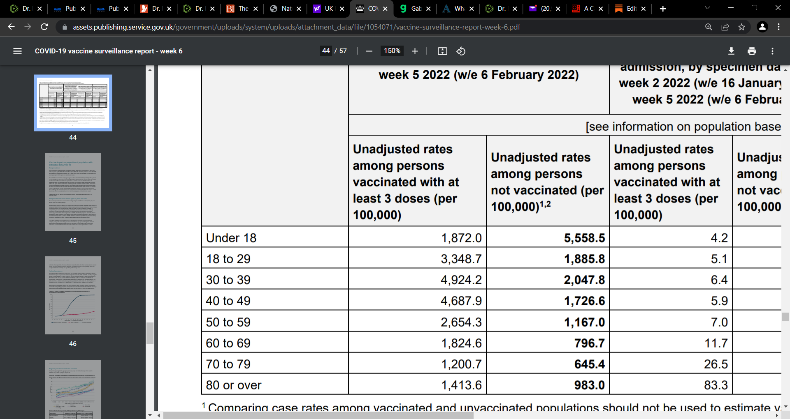
Task: Fit the PDF to page
Action: coord(442,51)
